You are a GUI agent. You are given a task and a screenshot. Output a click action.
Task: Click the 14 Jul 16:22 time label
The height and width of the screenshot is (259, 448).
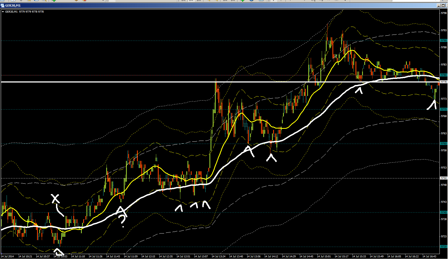pyautogui.click(x=412, y=257)
